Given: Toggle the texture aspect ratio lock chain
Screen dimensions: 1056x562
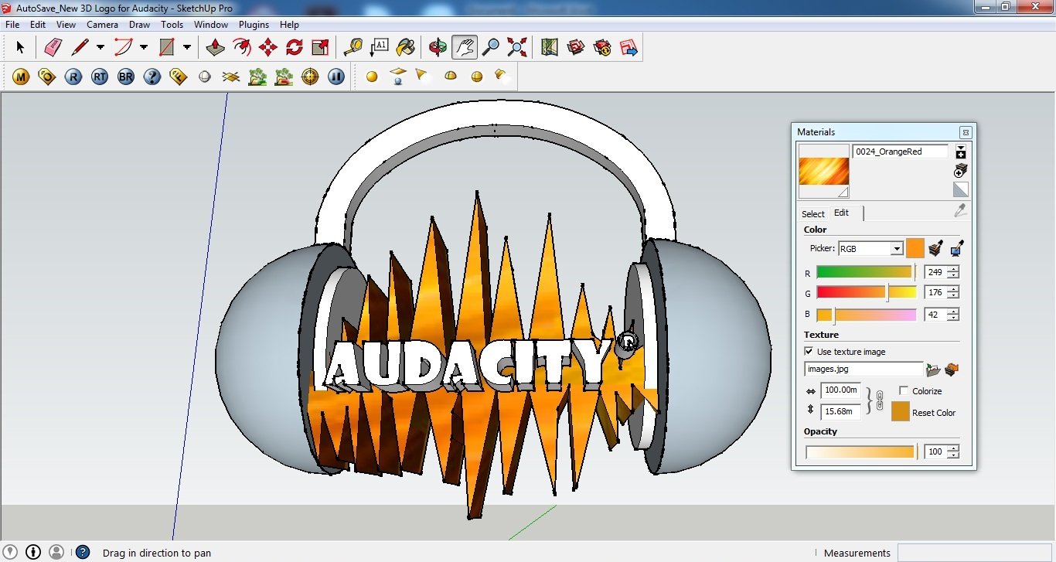Looking at the screenshot, I should (x=879, y=401).
